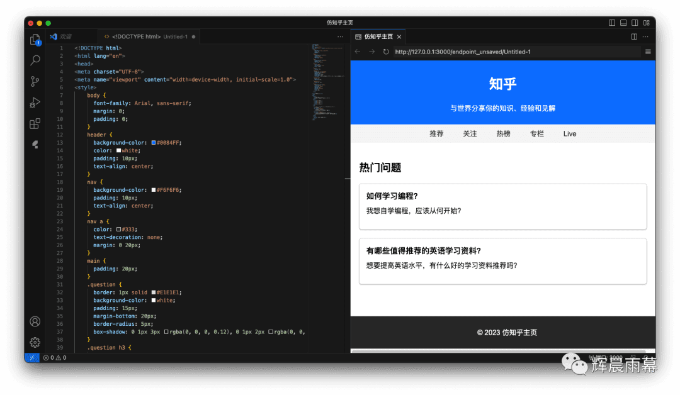Click the 热门问题 section heading

tap(380, 167)
